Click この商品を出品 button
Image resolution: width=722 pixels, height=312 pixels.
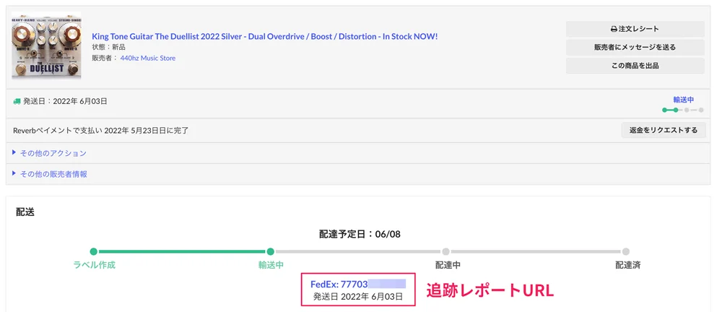coord(635,66)
